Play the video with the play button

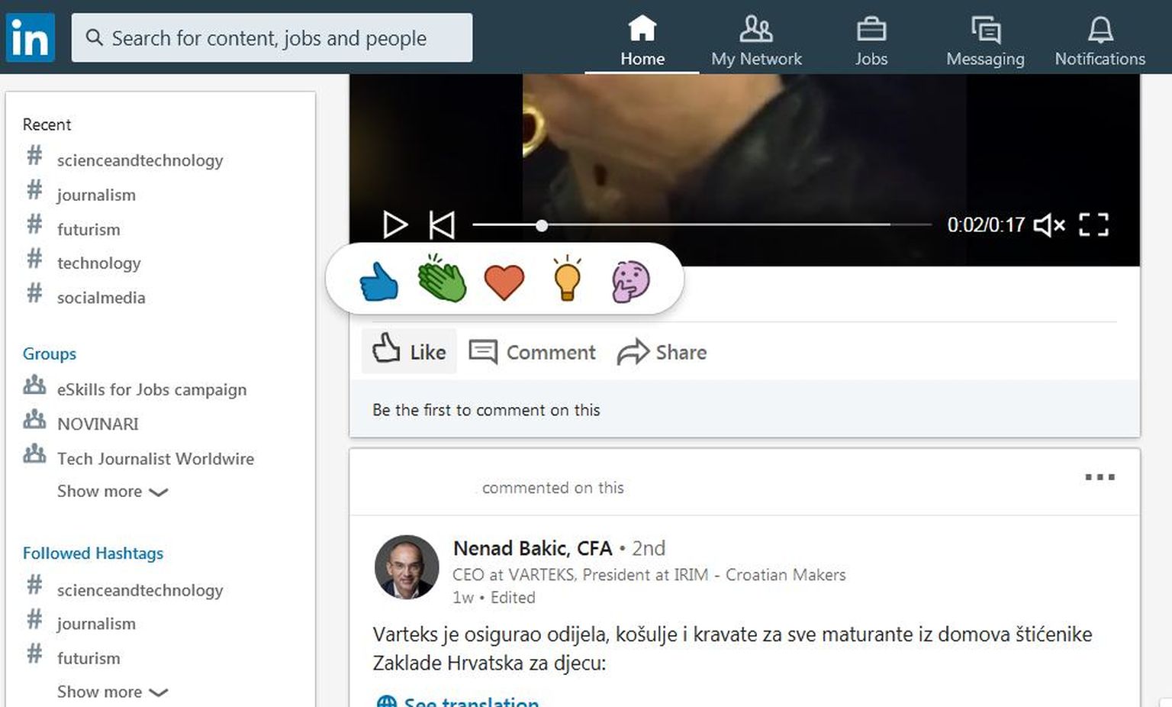coord(394,224)
